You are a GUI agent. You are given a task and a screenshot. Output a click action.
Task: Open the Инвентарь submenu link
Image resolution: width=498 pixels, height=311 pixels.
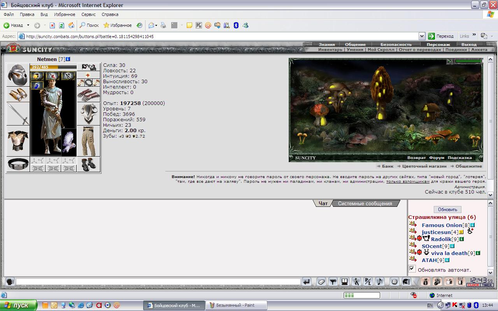(330, 50)
